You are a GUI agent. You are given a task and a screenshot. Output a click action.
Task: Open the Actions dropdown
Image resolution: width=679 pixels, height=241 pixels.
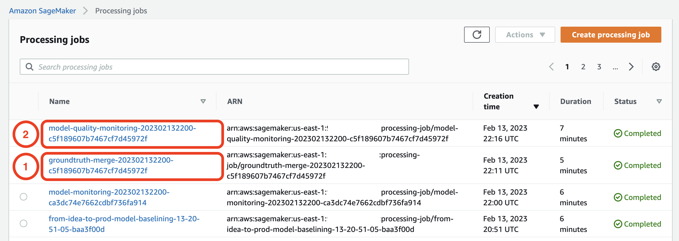(525, 35)
